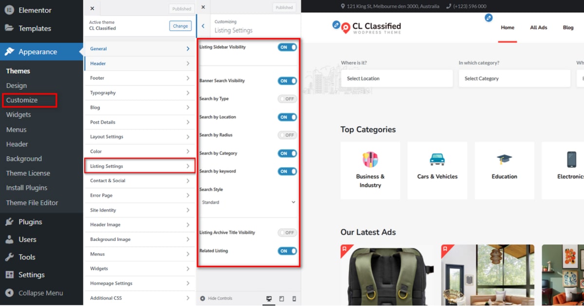Expand the Site Identity section

tap(140, 210)
